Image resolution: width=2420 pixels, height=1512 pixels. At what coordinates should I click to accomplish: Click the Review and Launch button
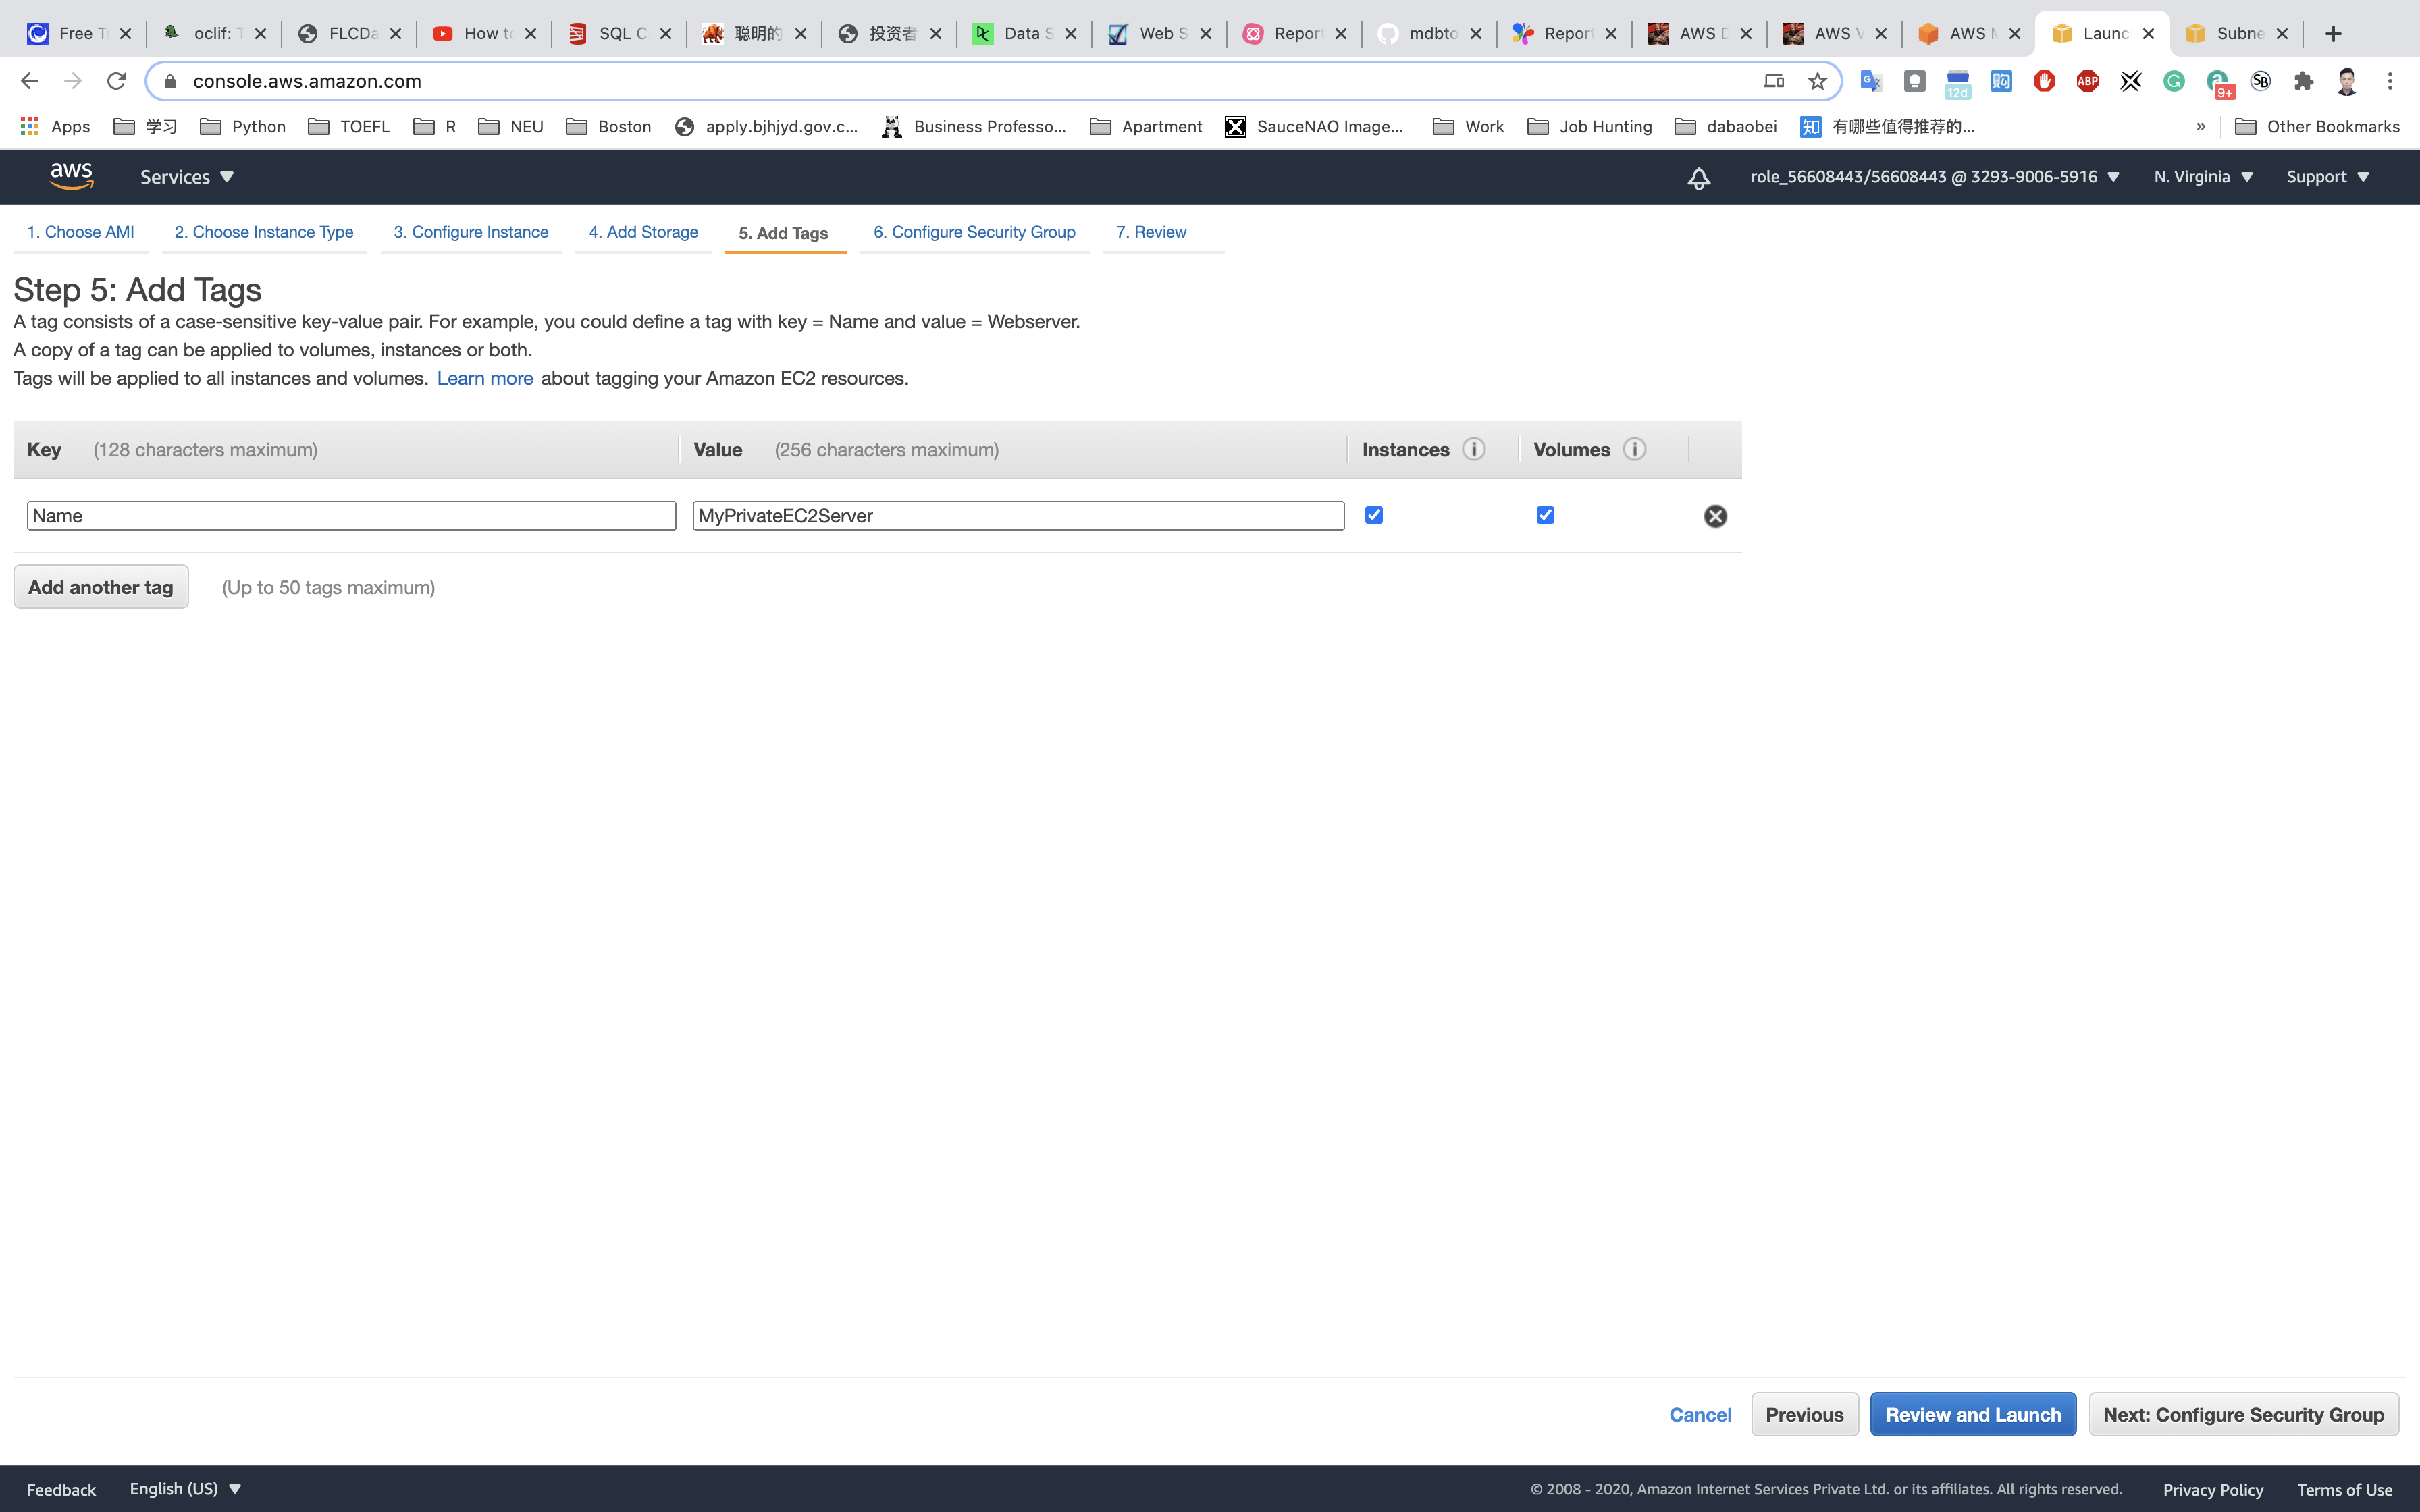(x=1972, y=1414)
